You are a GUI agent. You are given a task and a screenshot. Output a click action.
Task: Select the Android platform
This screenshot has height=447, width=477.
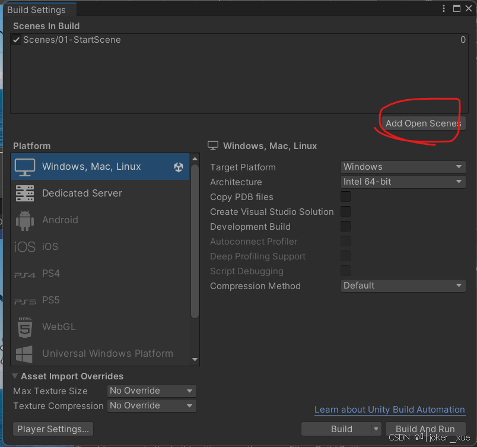coord(100,220)
